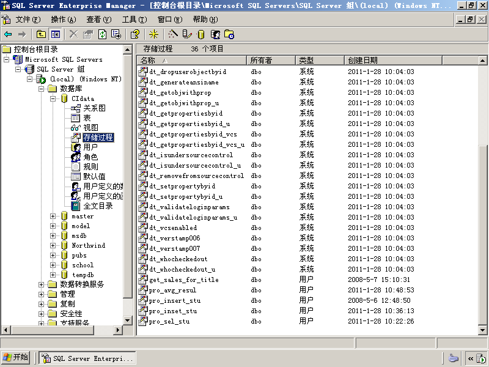Launch the Run a wizard toolbar icon
Viewport: 489px width, 367px height.
tap(173, 34)
